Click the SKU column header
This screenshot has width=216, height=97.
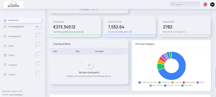click(x=77, y=51)
